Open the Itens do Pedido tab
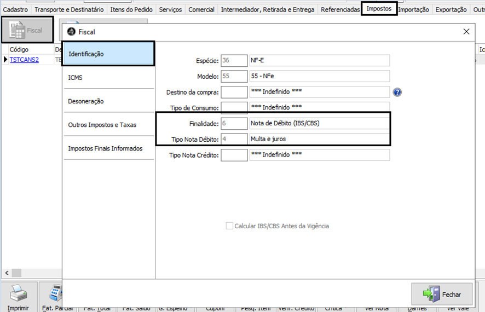Screen dimensions: 485x312 tap(131, 10)
